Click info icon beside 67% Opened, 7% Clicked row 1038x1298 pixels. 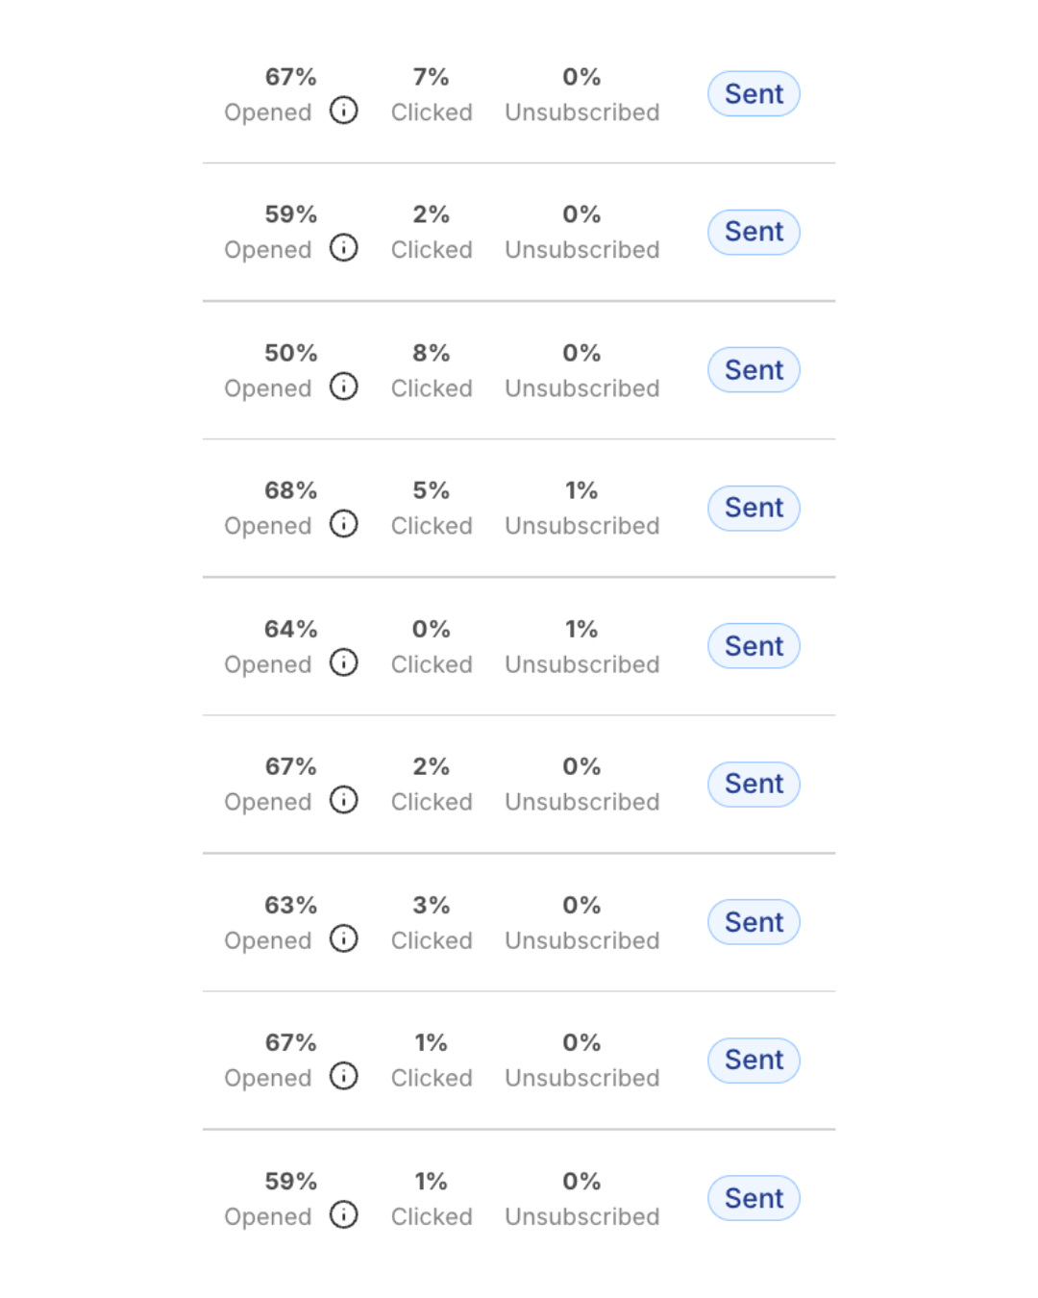343,111
